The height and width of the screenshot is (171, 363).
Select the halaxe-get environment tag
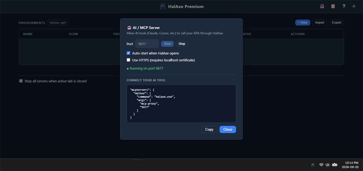point(58,23)
